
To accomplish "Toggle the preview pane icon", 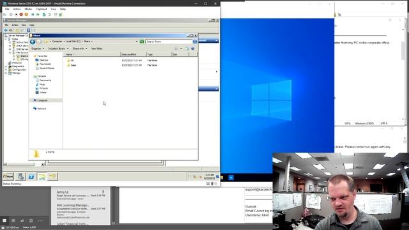I will pos(187,49).
